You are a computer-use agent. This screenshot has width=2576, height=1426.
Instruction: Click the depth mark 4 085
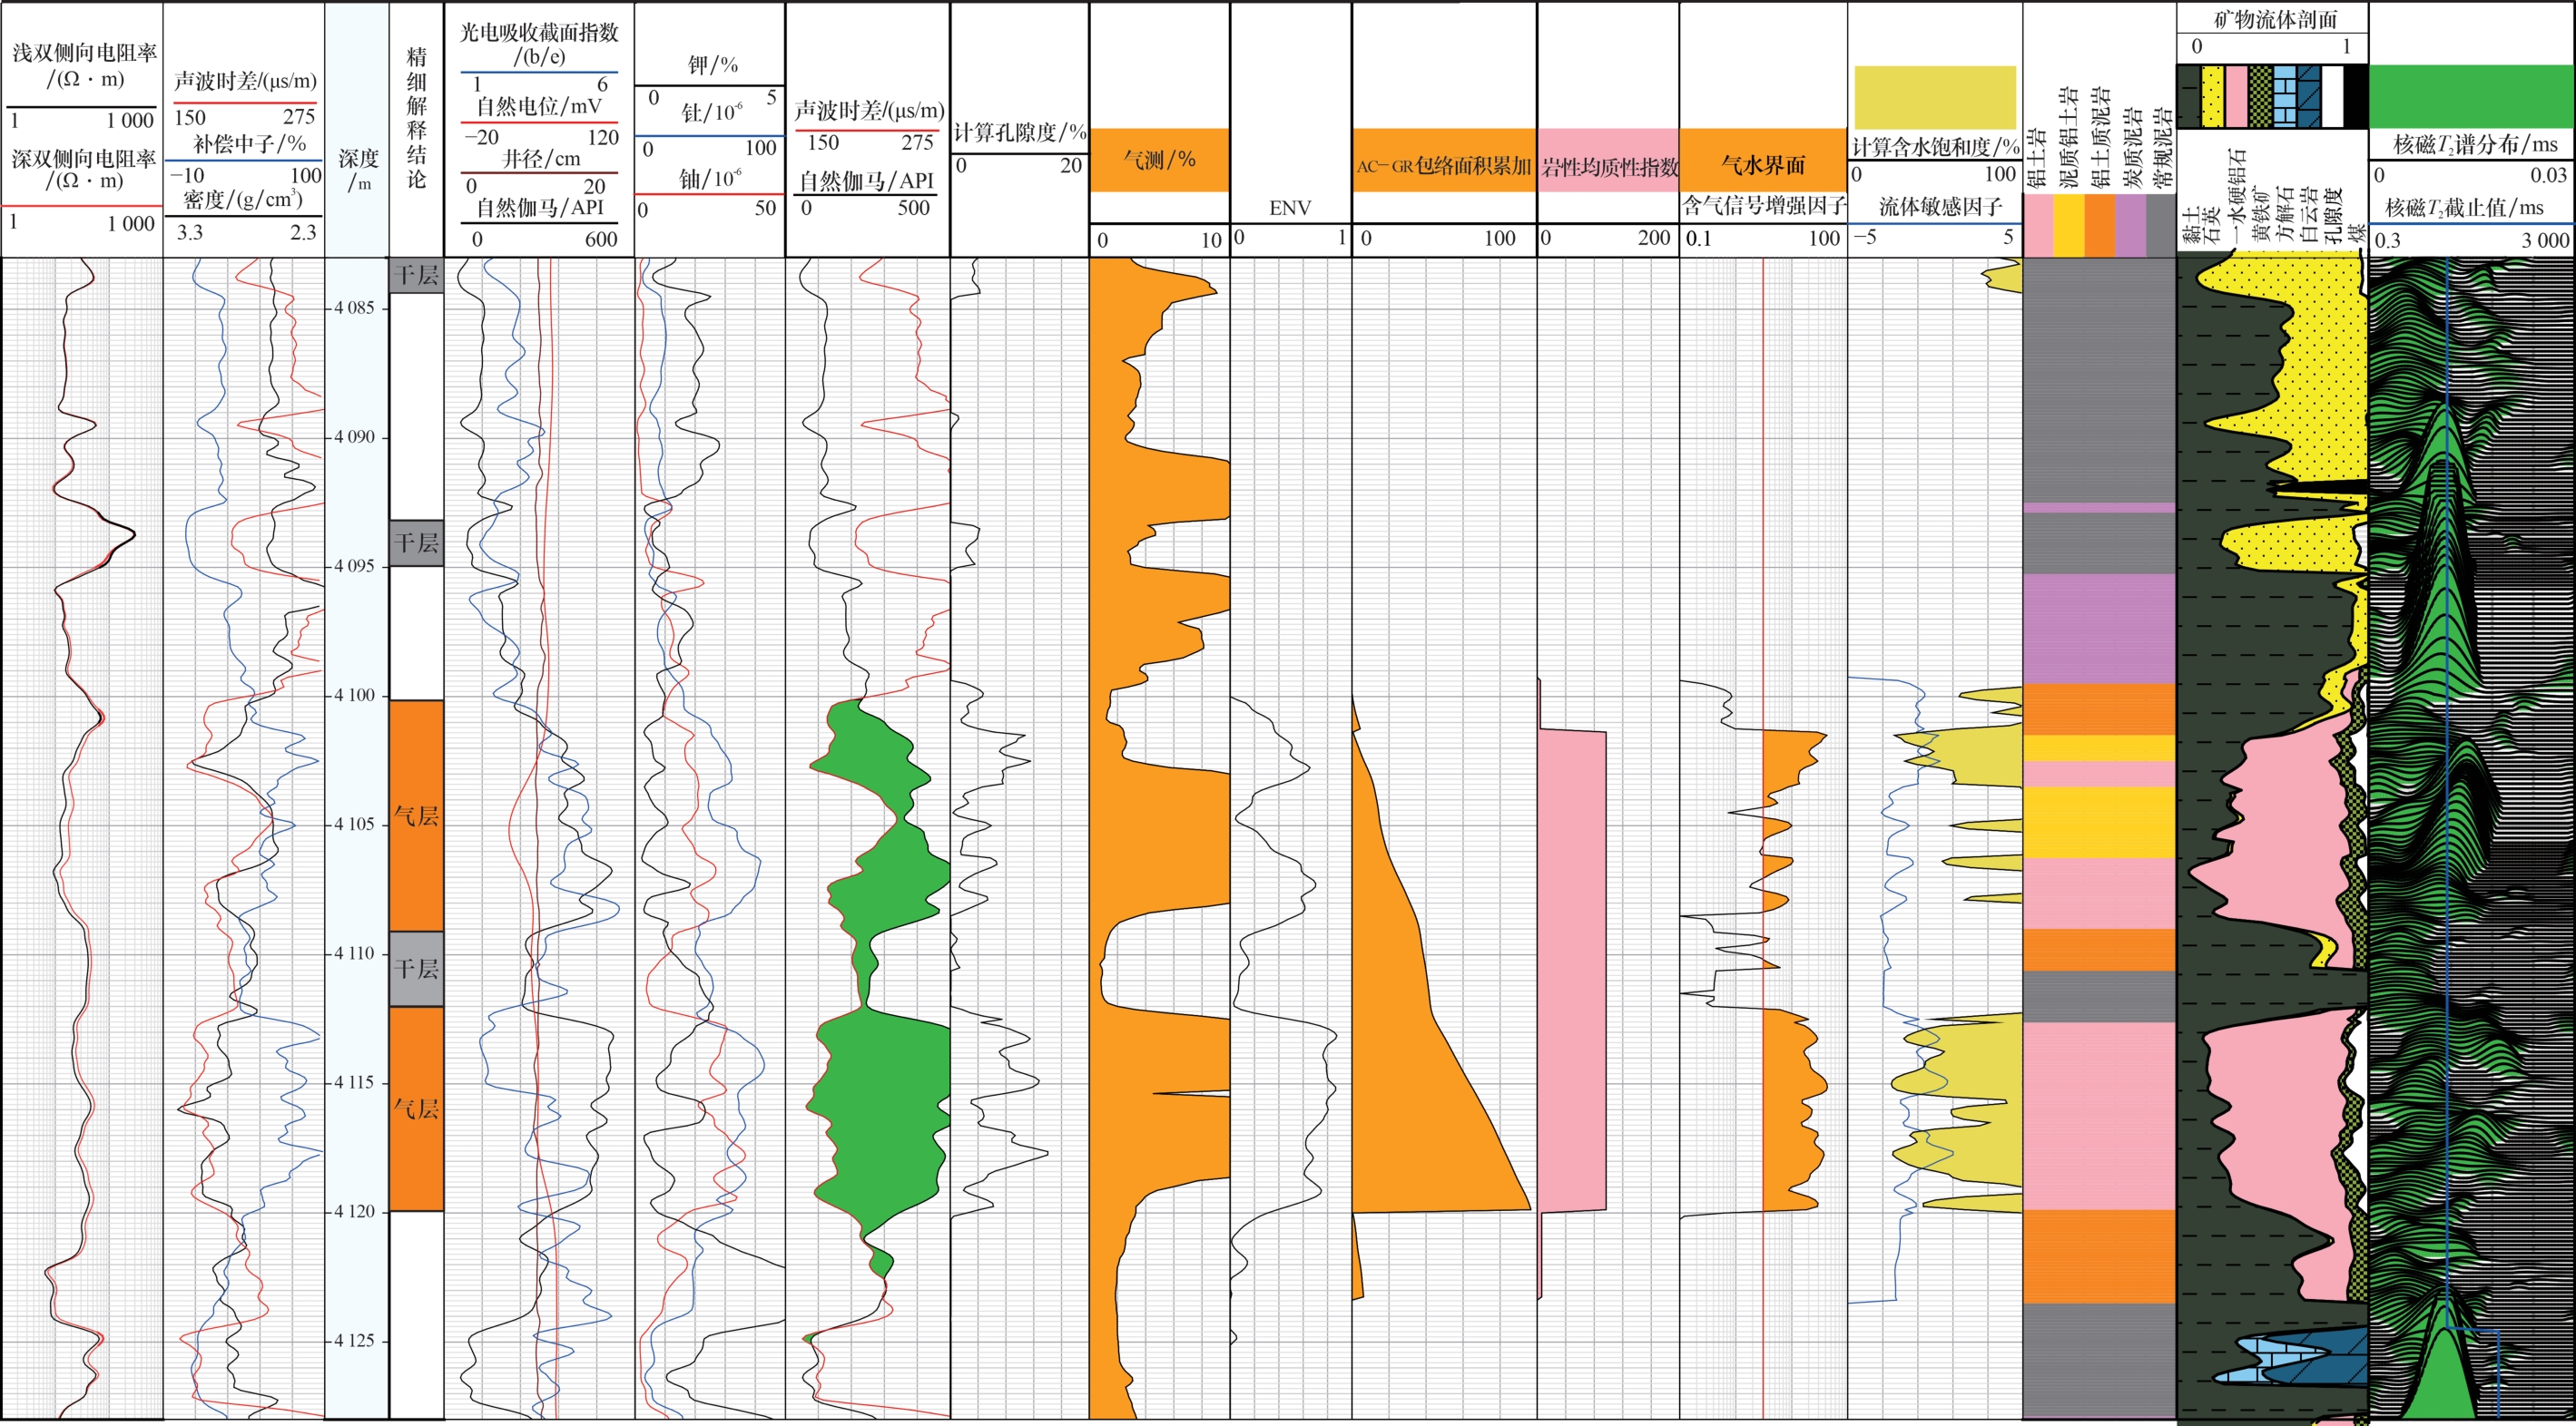coord(354,308)
